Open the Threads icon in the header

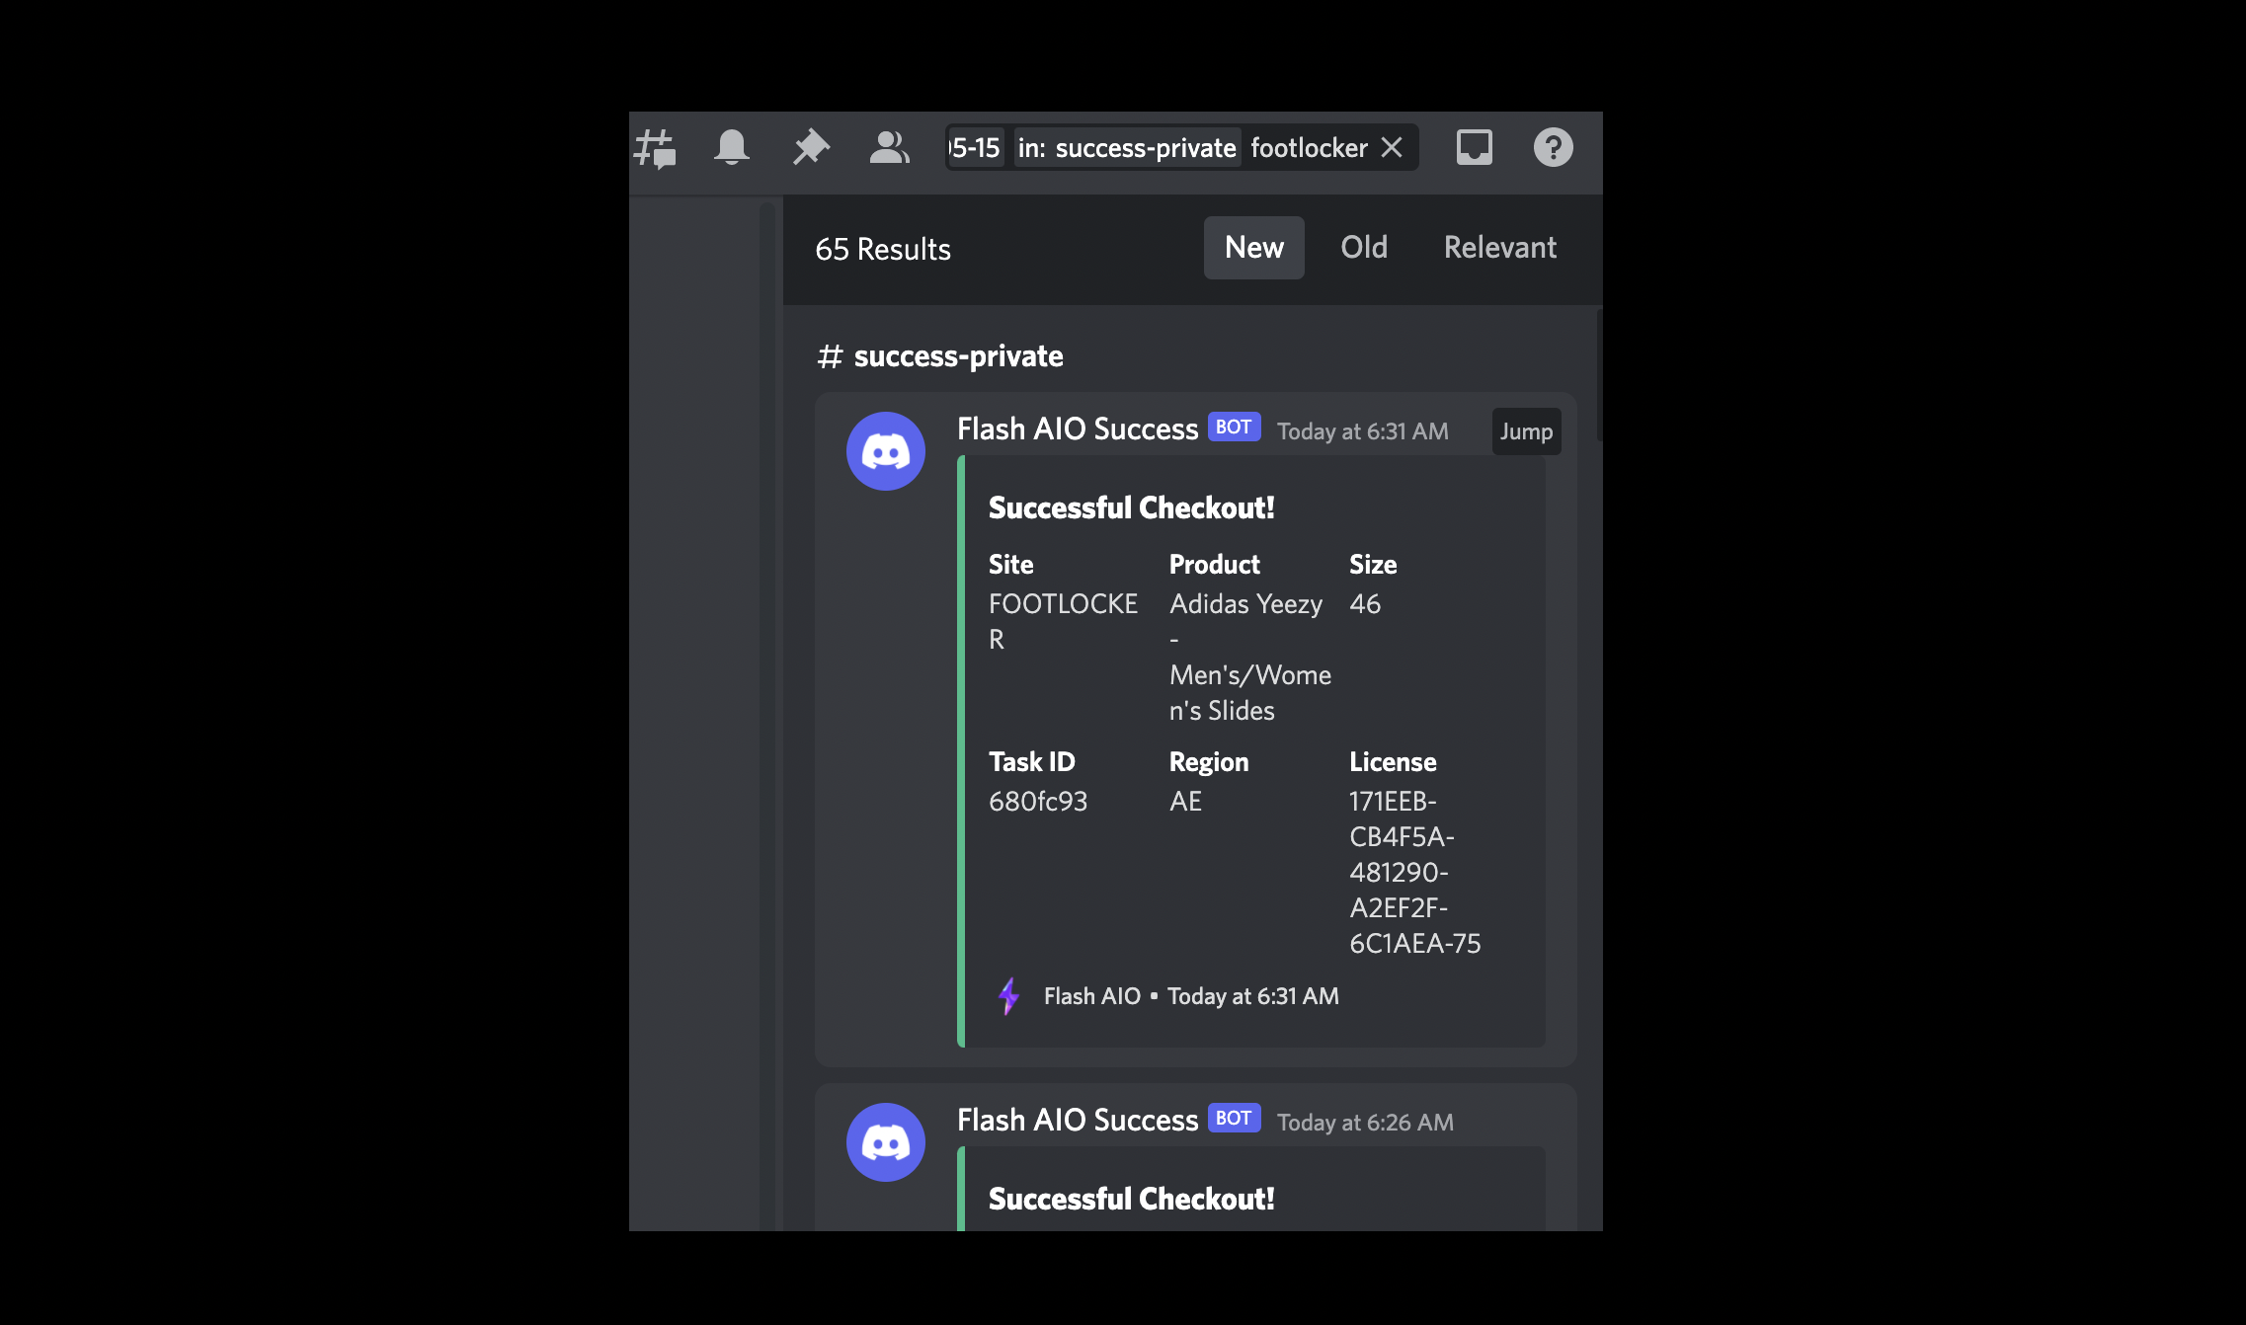tap(655, 148)
